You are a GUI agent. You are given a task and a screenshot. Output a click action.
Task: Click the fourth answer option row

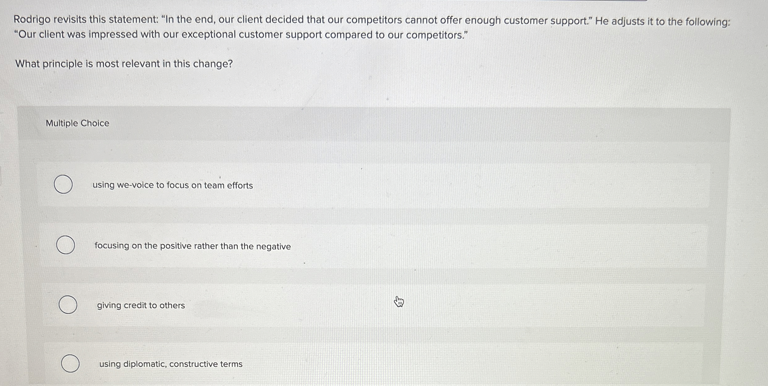click(x=373, y=364)
